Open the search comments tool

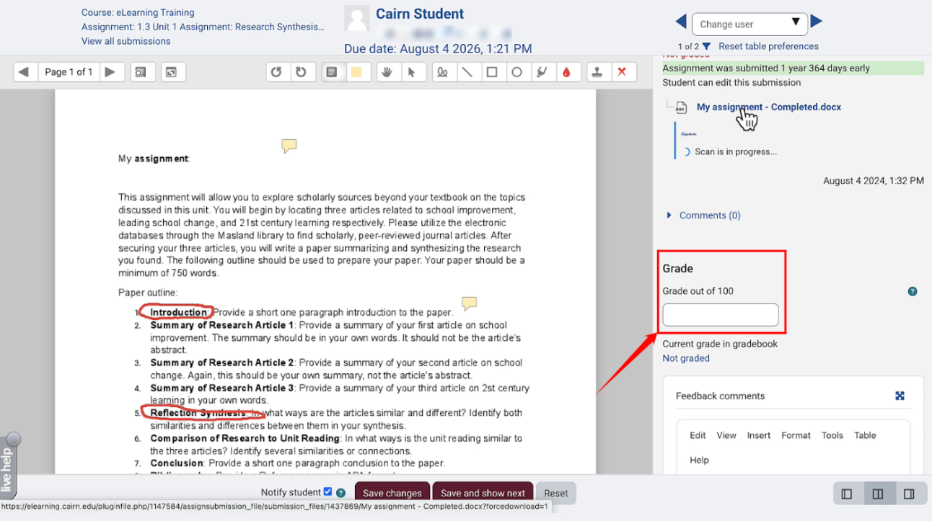coord(142,72)
